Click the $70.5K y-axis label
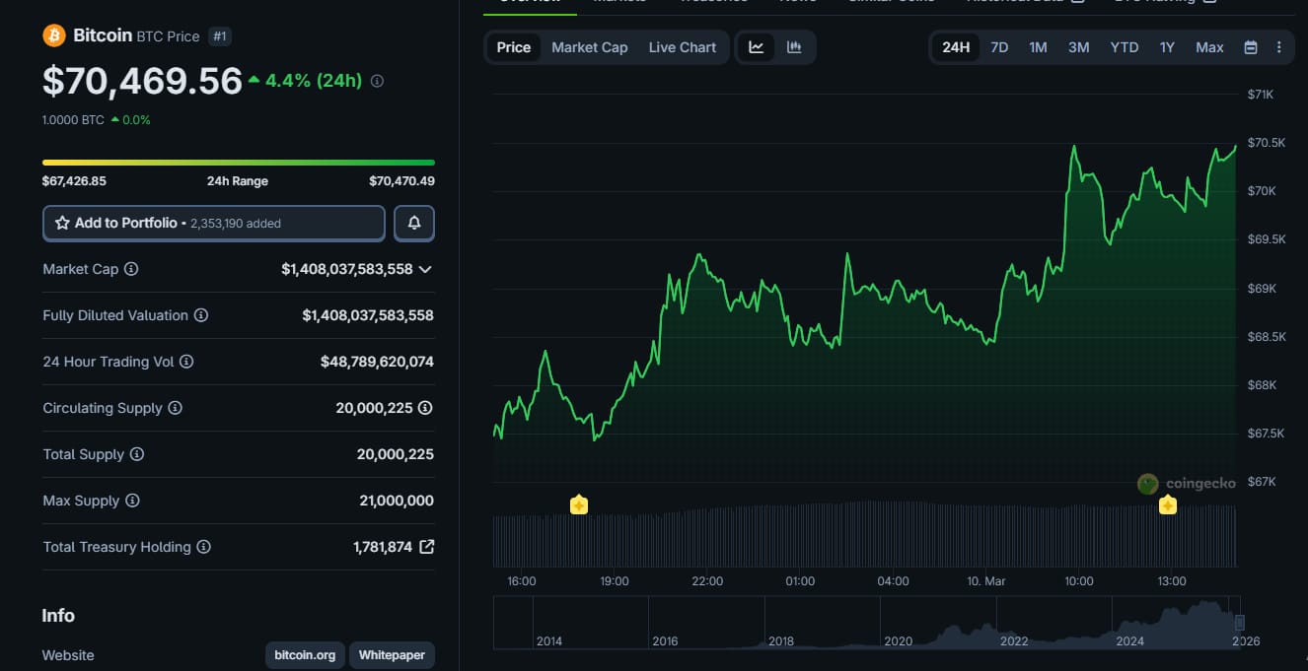Viewport: 1308px width, 671px height. coord(1267,143)
